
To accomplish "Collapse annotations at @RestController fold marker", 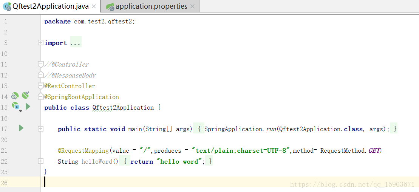I will [40, 86].
